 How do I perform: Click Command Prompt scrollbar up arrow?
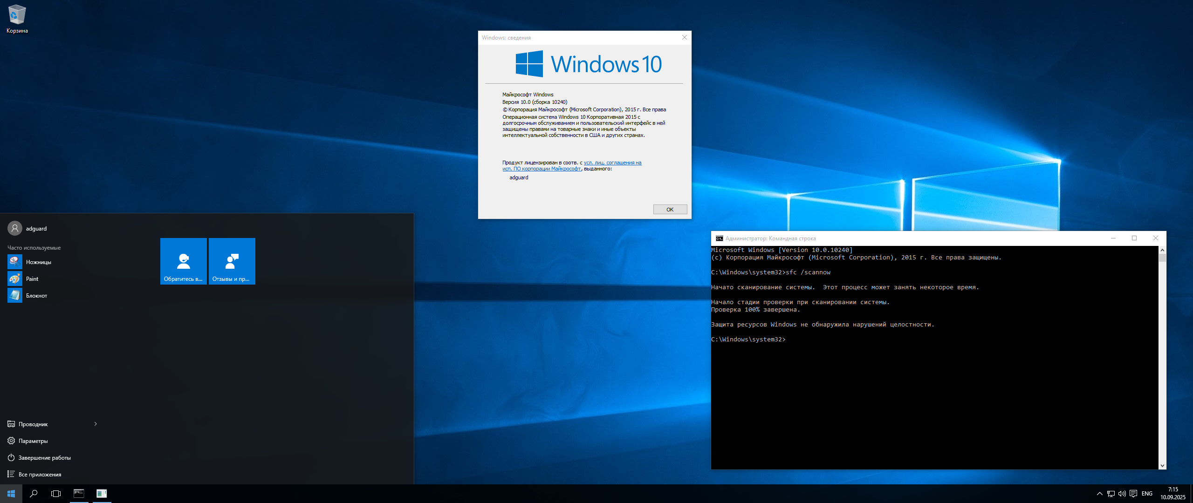(x=1162, y=250)
